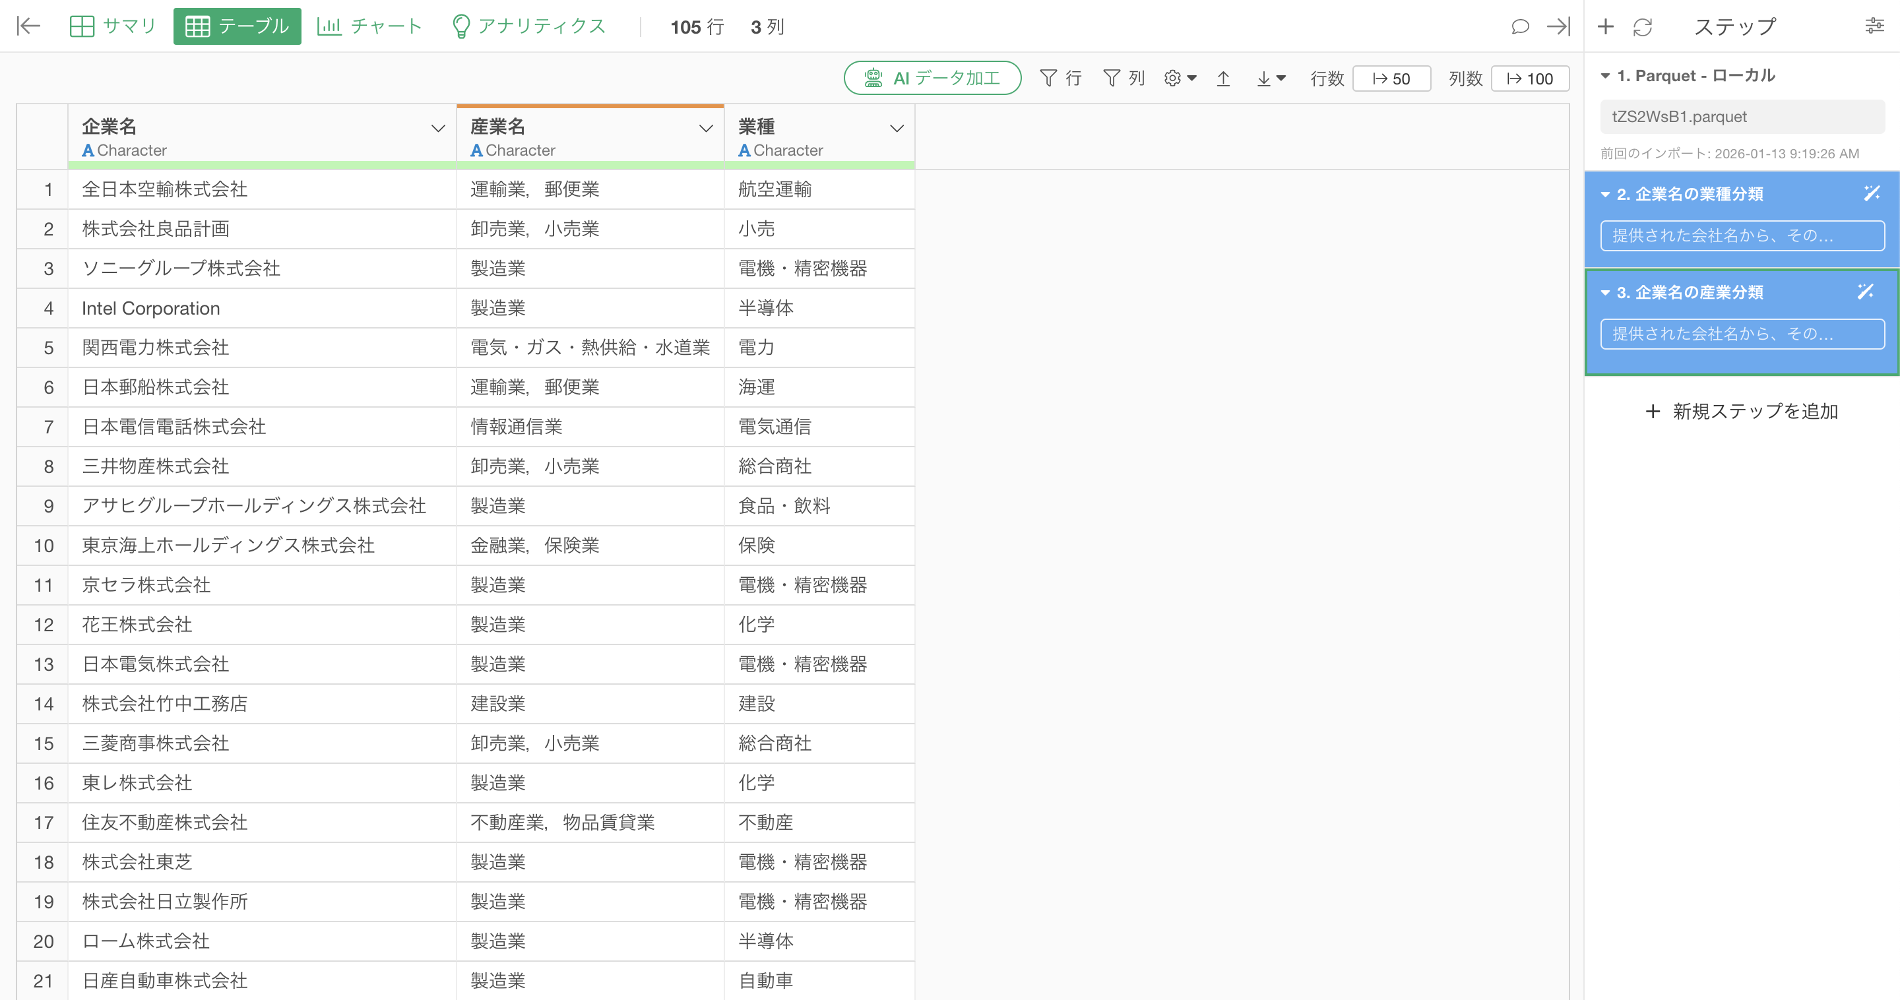Open the 業種 column header menu
The image size is (1900, 1000).
tap(896, 129)
